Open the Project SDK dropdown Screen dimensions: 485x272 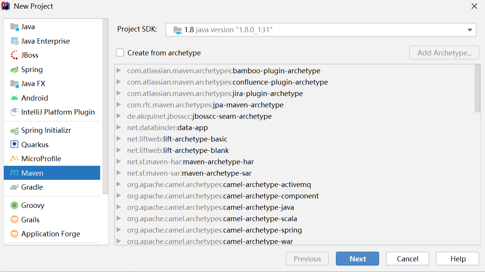pos(469,30)
